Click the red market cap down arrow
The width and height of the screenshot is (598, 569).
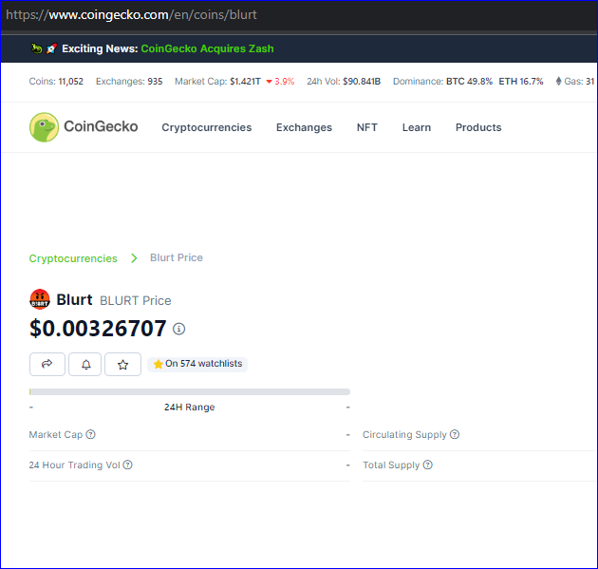coord(269,82)
